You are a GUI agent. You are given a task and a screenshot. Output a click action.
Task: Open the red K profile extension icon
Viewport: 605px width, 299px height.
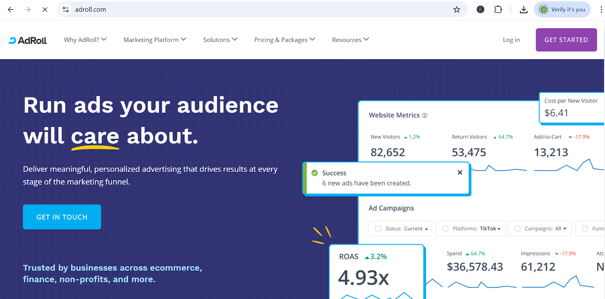[481, 9]
